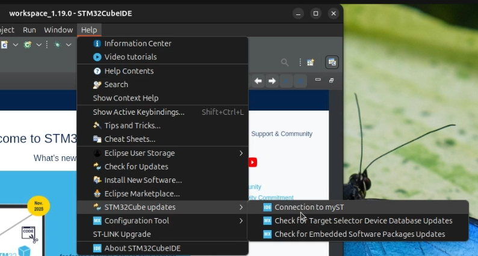Expand STM32Cube updates submenu arrow

click(241, 207)
